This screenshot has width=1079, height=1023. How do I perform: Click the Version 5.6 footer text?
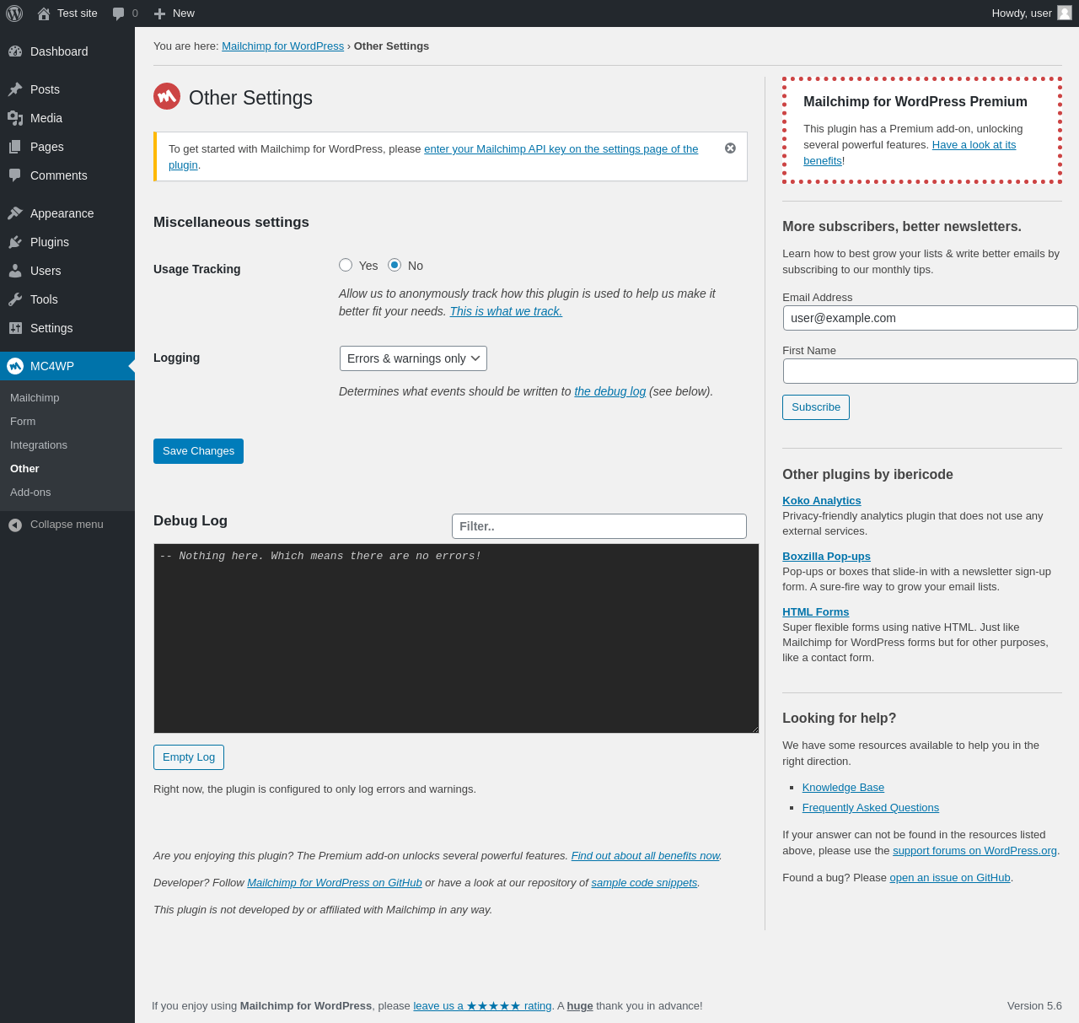click(x=1034, y=1006)
